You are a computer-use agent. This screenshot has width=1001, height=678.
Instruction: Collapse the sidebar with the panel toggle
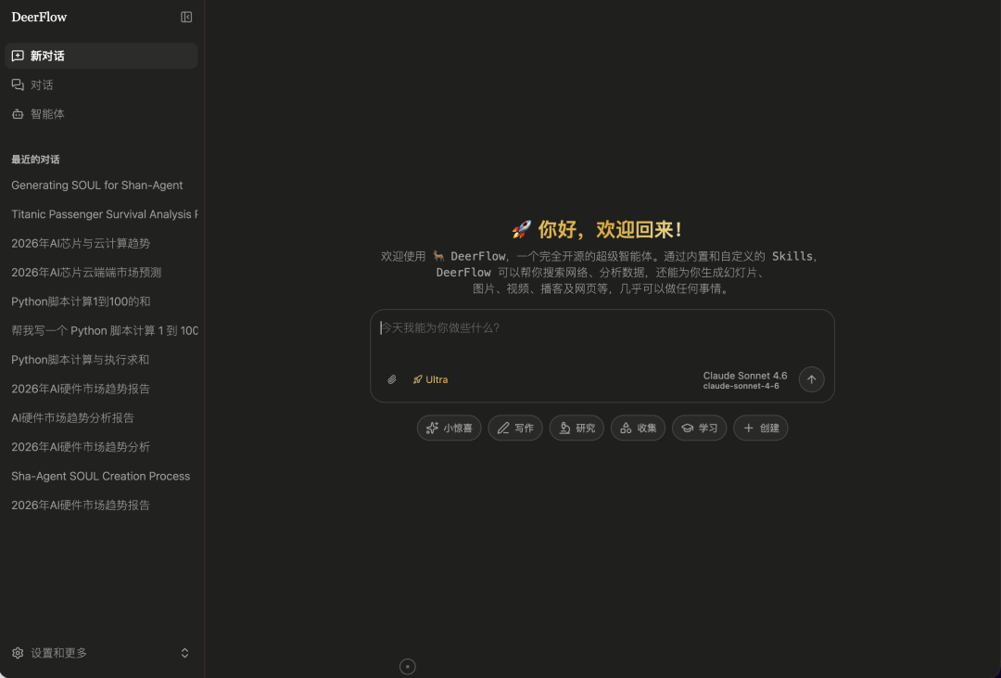[186, 17]
